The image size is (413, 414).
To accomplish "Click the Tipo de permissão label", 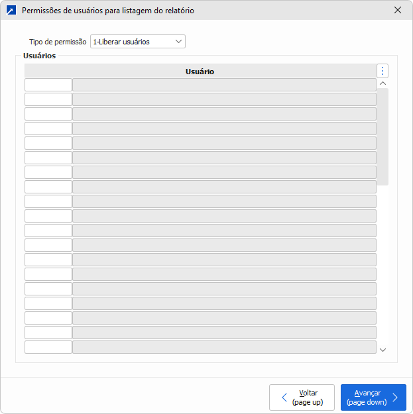I will pos(58,42).
